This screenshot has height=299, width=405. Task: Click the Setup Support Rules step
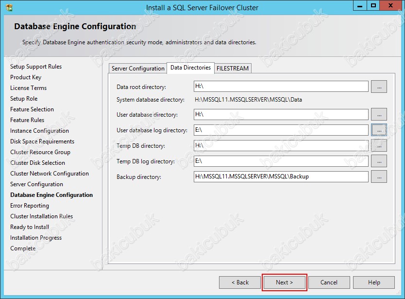pyautogui.click(x=36, y=67)
